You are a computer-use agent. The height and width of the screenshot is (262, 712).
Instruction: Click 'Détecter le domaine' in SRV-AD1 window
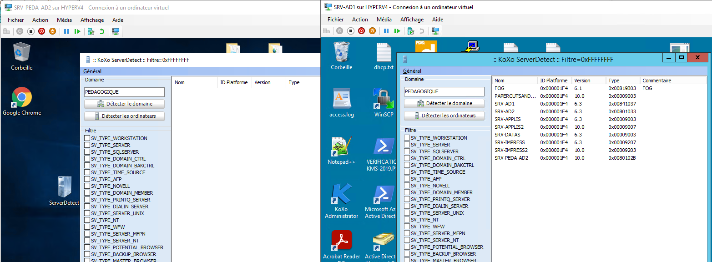(444, 103)
